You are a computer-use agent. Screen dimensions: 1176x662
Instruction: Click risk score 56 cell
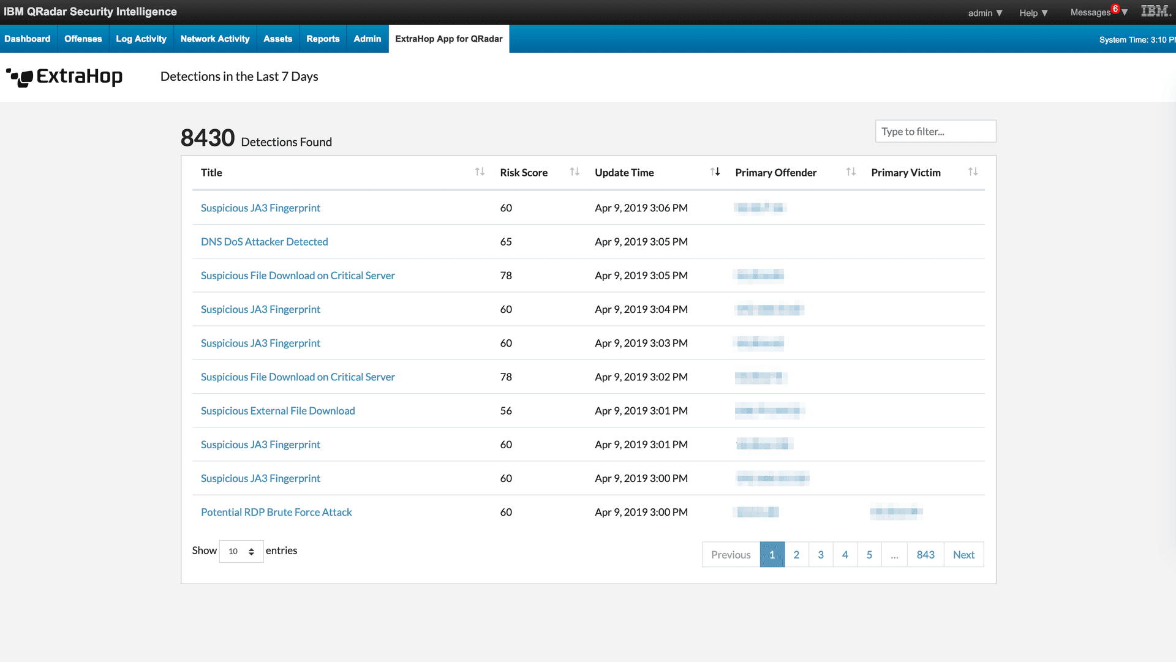(x=506, y=411)
